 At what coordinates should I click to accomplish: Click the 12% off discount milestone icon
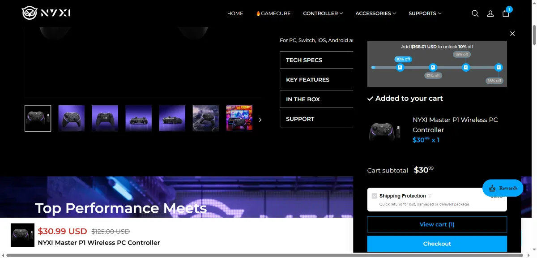[433, 67]
